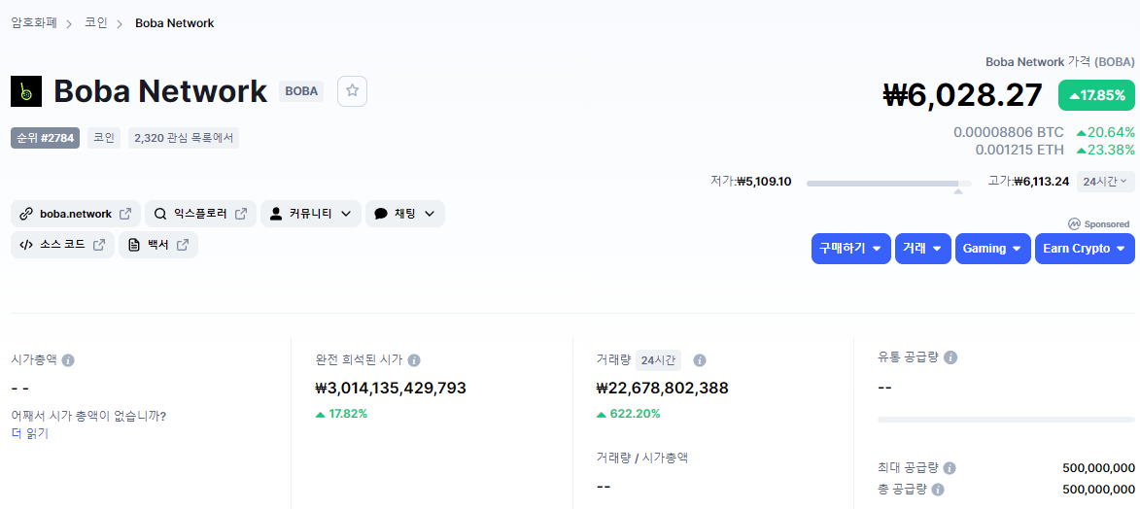
Task: Open the Gaming dropdown button
Action: pos(993,249)
